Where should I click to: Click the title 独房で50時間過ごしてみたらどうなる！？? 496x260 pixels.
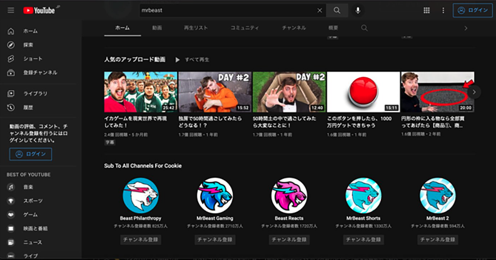coord(210,122)
